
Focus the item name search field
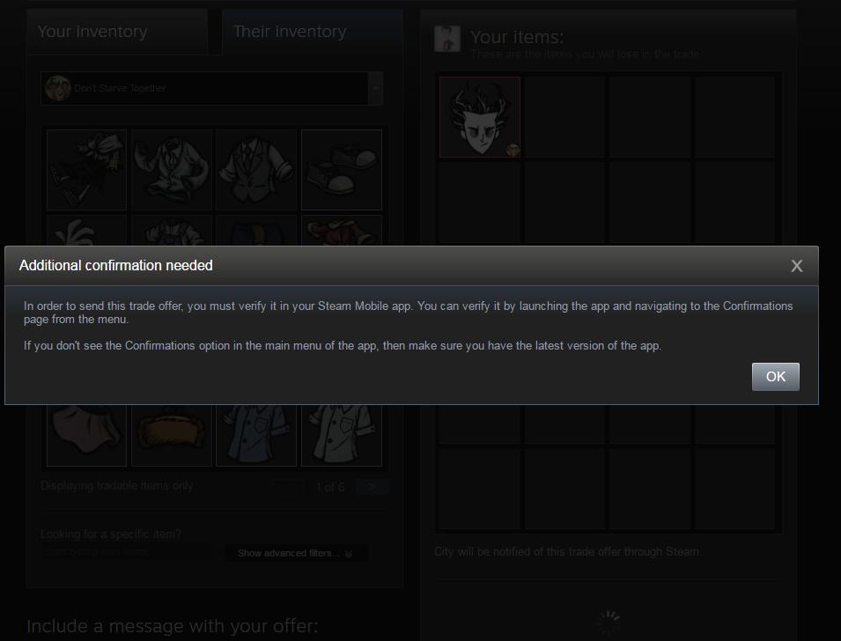tap(126, 551)
